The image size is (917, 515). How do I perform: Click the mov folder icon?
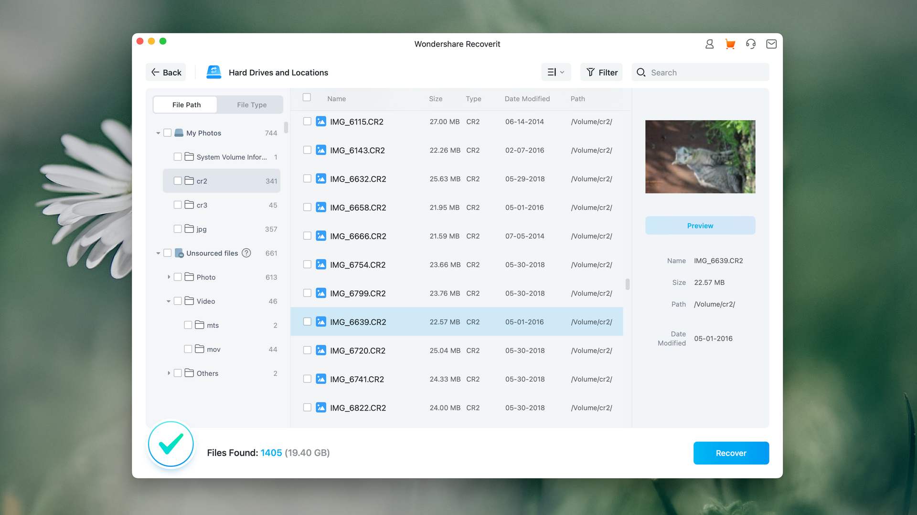tap(200, 349)
